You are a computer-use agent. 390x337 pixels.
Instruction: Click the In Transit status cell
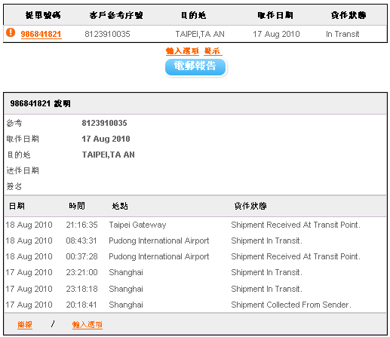pyautogui.click(x=342, y=34)
